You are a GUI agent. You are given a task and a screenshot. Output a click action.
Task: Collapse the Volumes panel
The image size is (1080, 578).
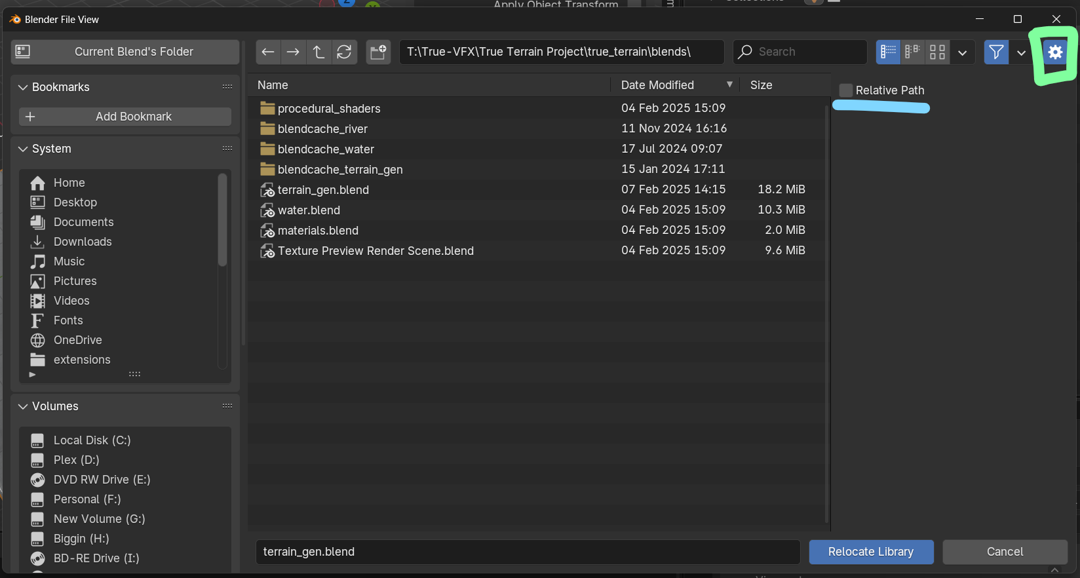[24, 406]
